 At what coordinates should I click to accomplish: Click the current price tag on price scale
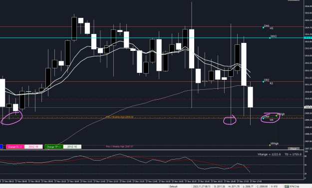tap(308, 107)
